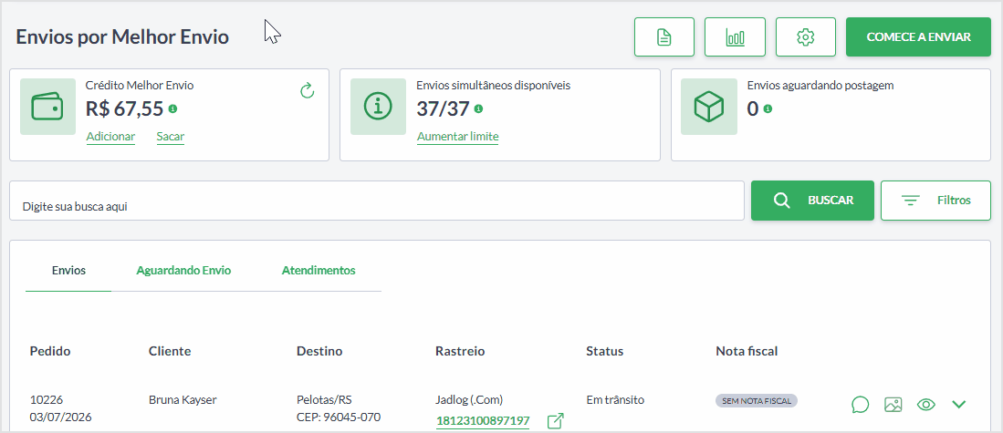Click the Cliente column header
Screen dimensions: 1003x433
170,351
